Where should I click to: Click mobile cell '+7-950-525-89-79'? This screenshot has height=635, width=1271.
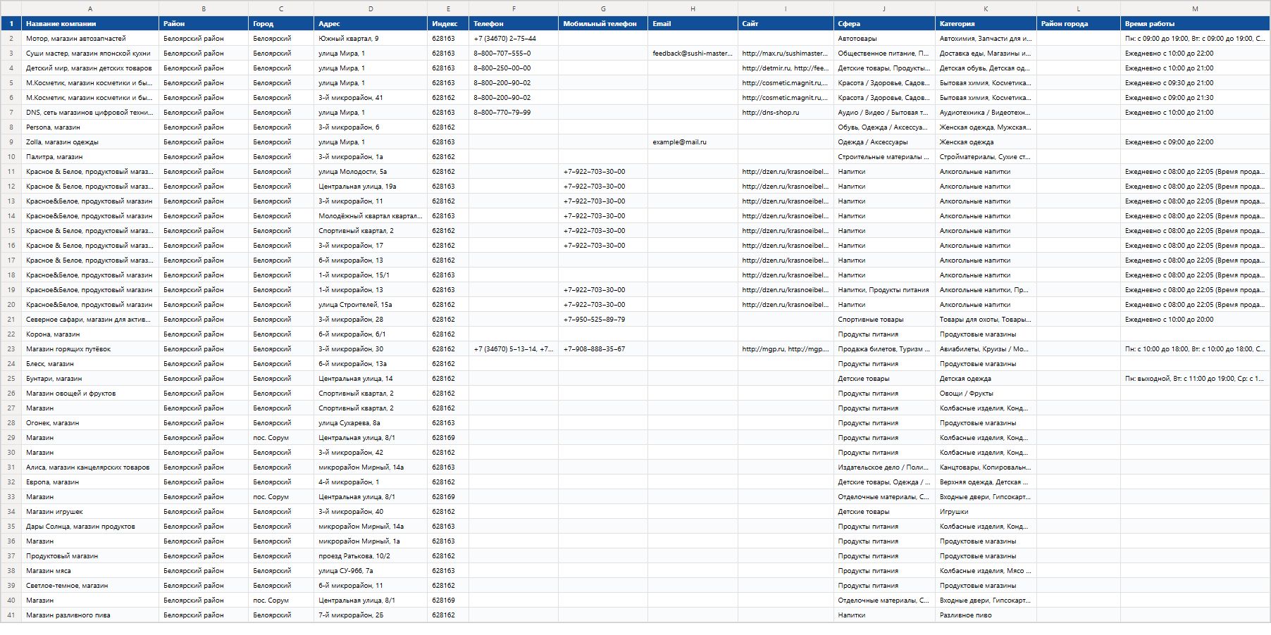(603, 320)
